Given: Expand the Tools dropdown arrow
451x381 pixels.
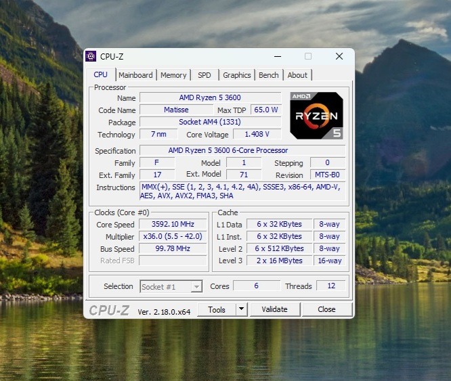Looking at the screenshot, I should [x=242, y=309].
